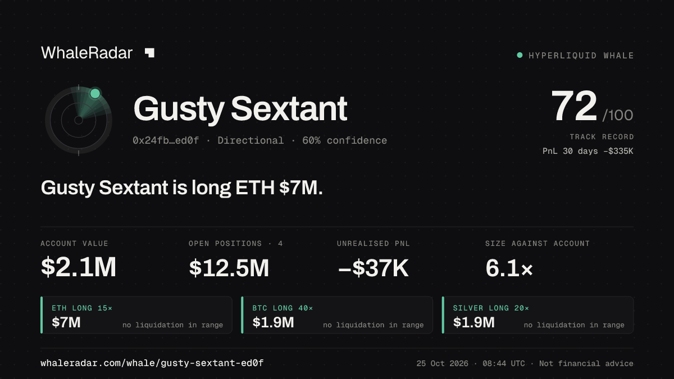Click the $1.9M amount in BTC card
The height and width of the screenshot is (379, 674).
click(x=273, y=322)
